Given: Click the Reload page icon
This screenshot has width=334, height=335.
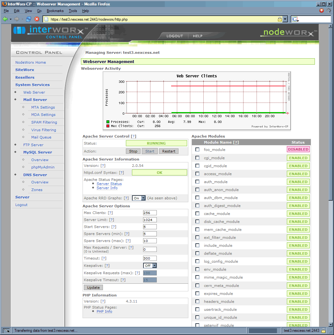Looking at the screenshot, I should [x=29, y=19].
